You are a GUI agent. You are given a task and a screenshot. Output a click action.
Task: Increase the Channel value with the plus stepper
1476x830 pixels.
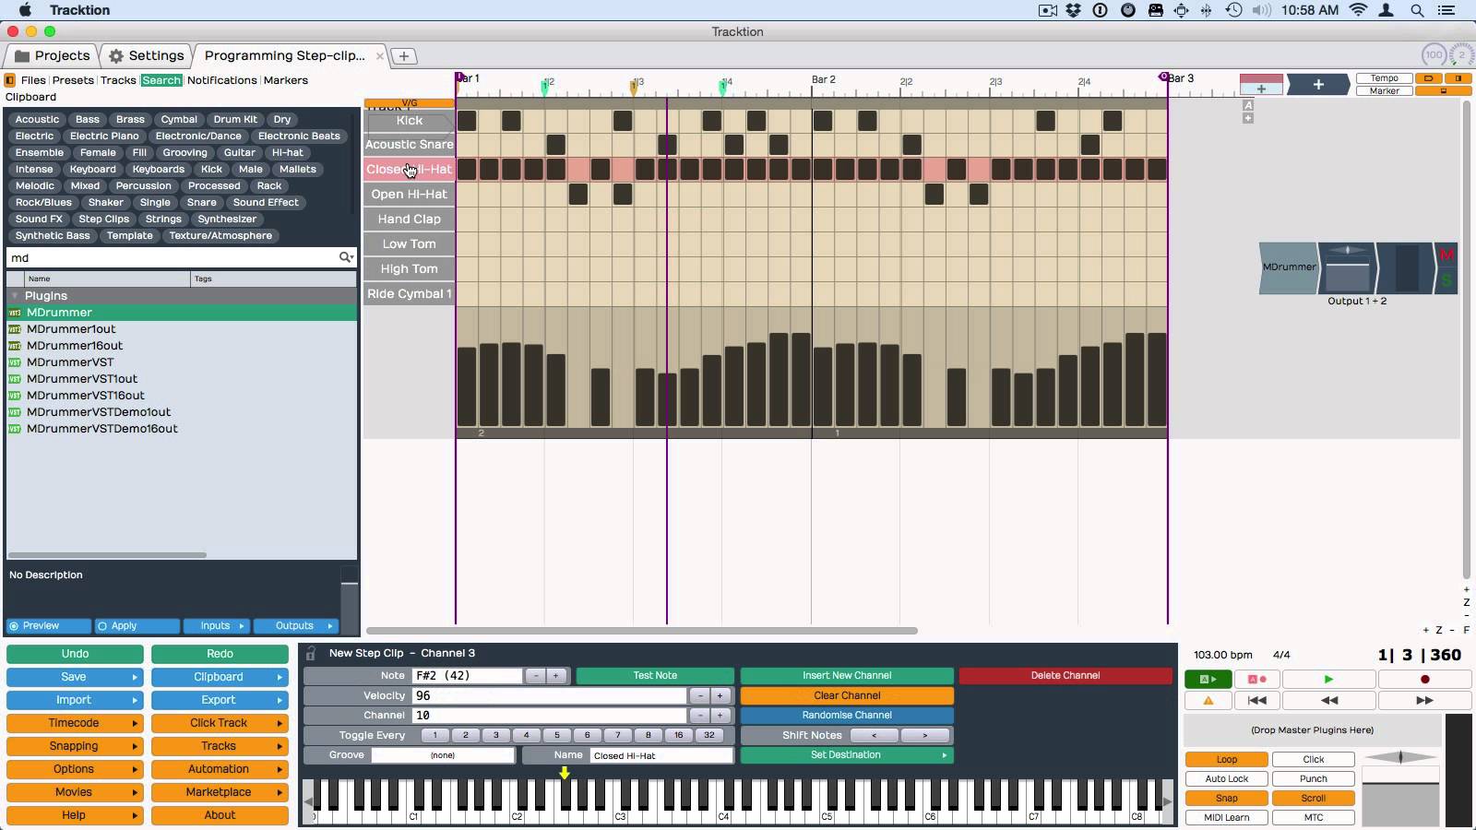(x=720, y=715)
